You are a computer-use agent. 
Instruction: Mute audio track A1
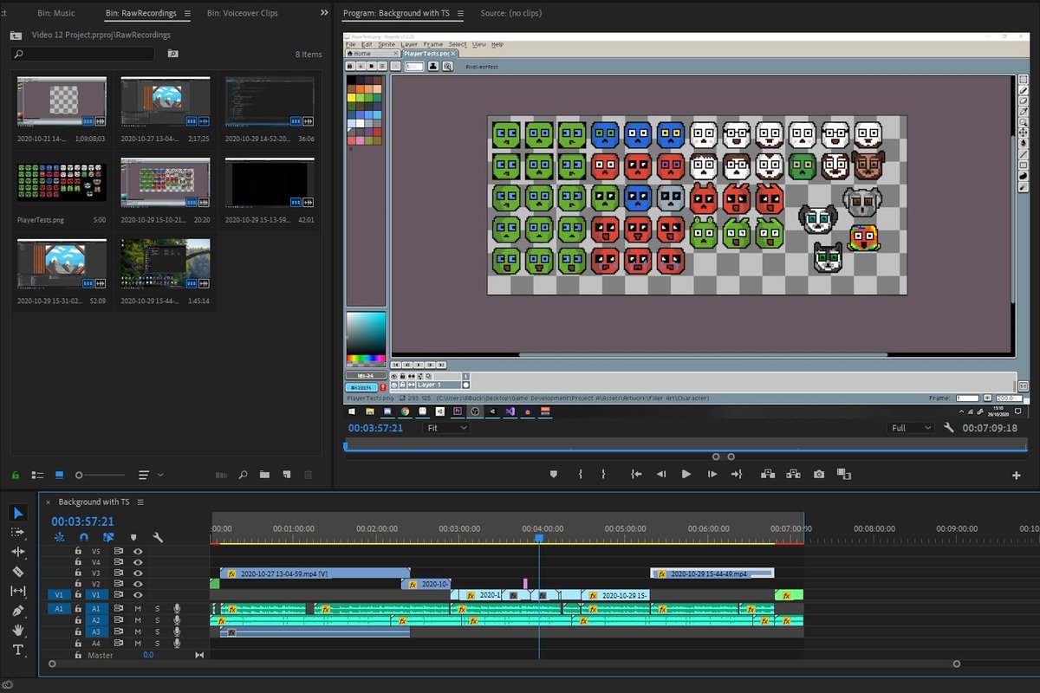pyautogui.click(x=138, y=609)
